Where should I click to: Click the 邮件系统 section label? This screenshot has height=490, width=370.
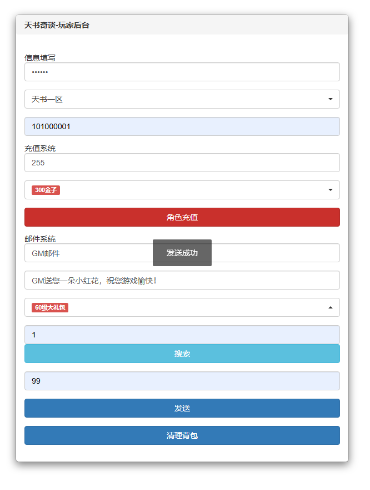point(40,239)
